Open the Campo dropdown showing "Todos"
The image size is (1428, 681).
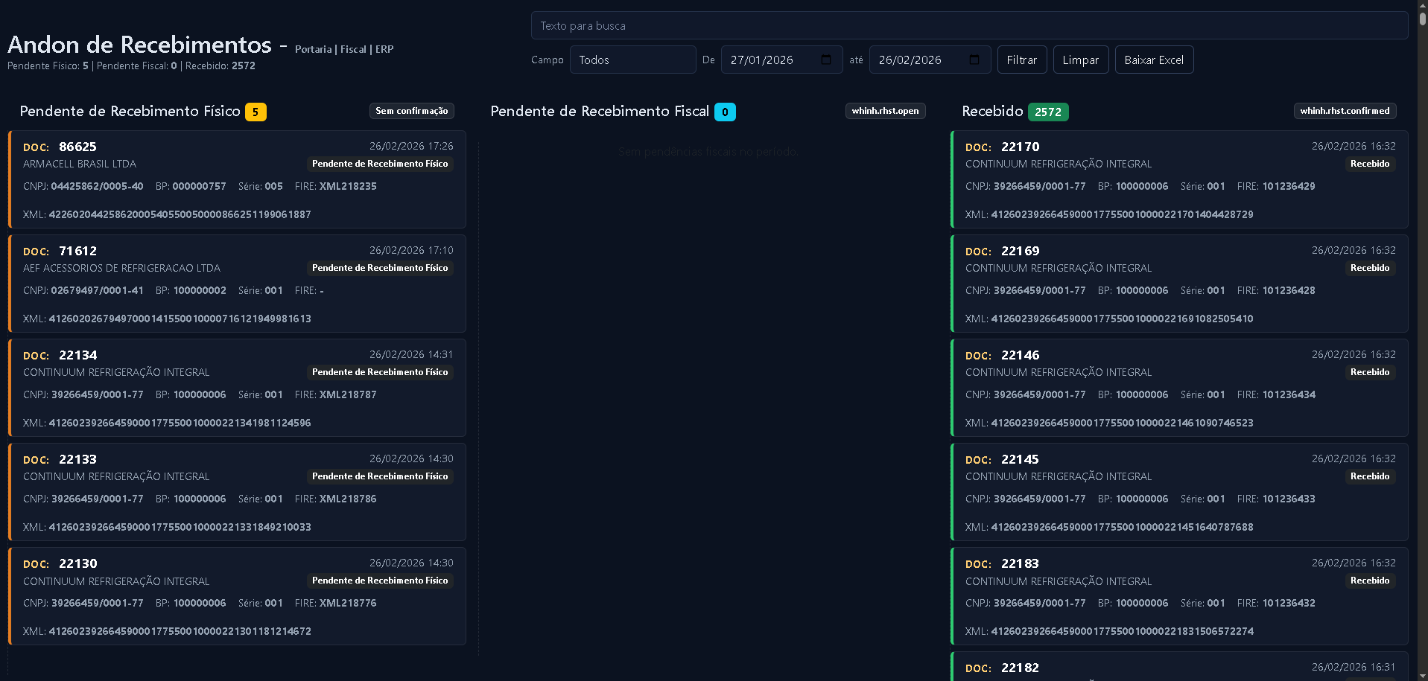632,60
